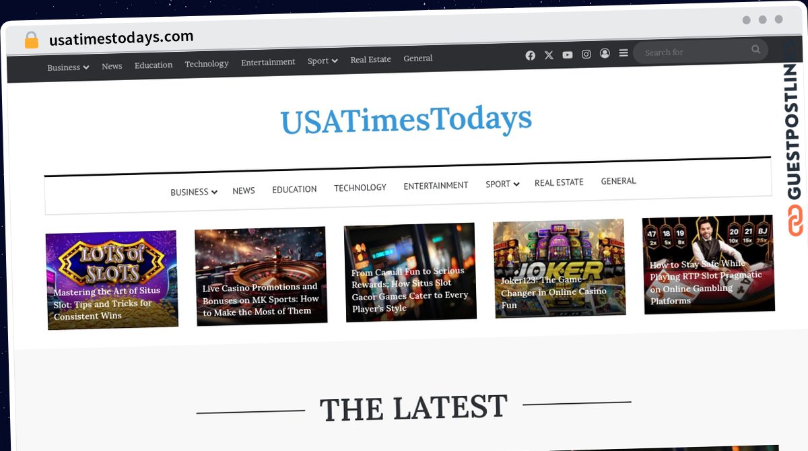Open Real Estate in the dark top bar

[370, 59]
